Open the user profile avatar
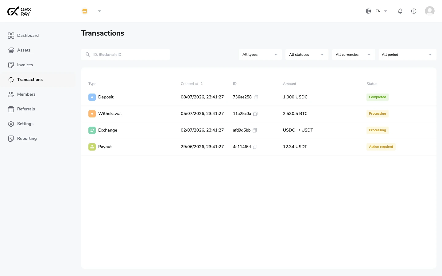442x276 pixels. point(430,11)
